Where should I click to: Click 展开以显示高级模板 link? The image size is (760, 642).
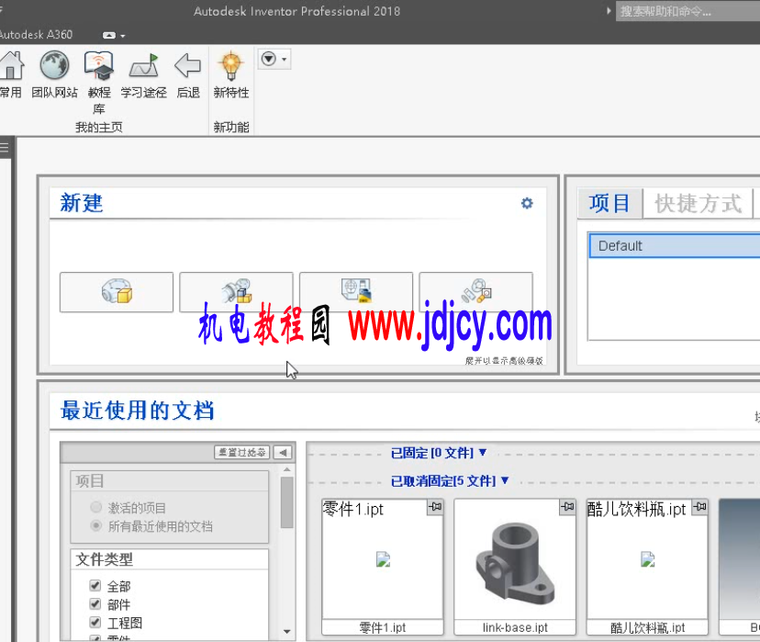click(x=504, y=361)
